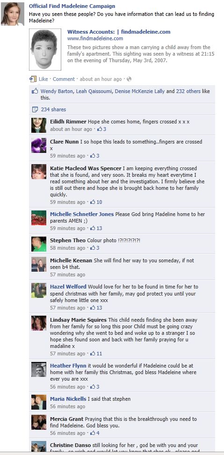Click the campaign page profile photo
Viewport: 224px width, 455px height.
(x=13, y=14)
